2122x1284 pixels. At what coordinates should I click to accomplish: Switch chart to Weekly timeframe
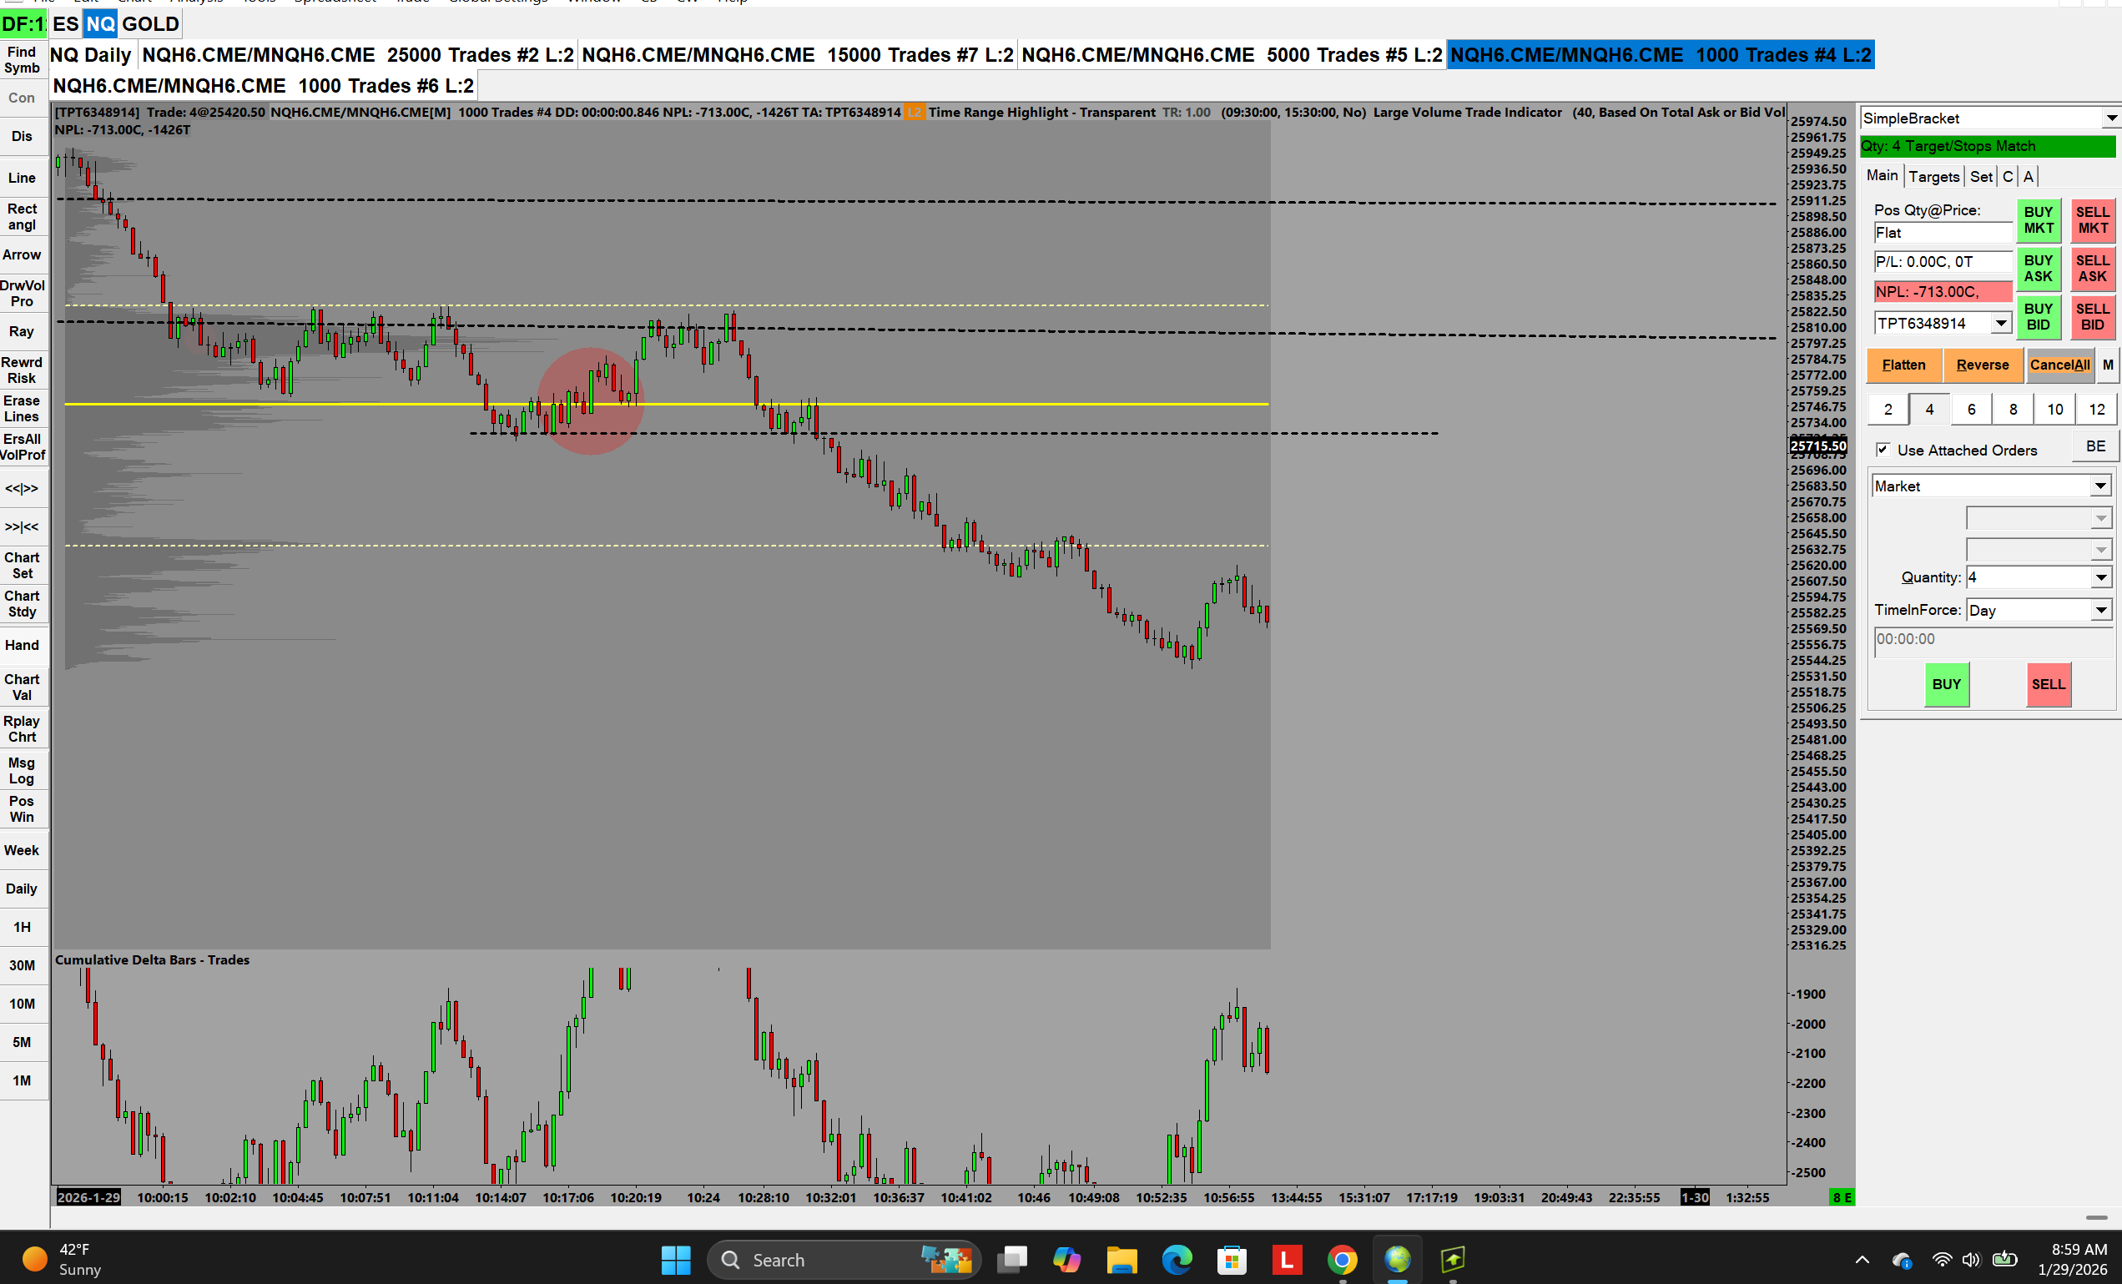pos(23,851)
